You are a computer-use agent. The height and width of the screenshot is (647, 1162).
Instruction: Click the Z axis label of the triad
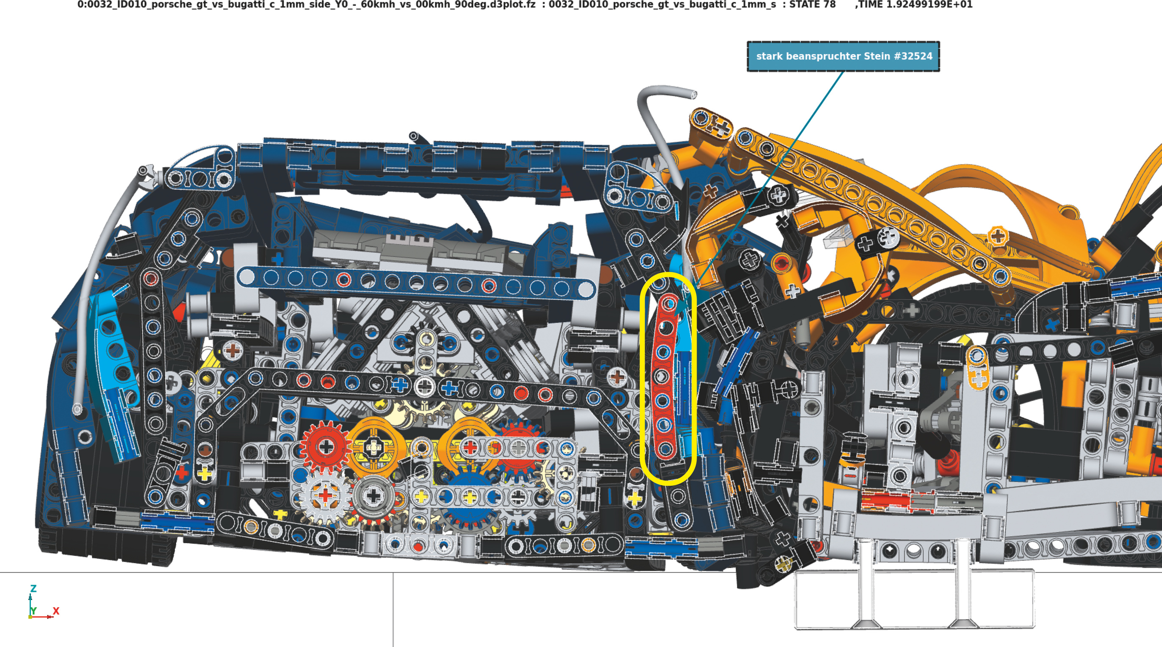coord(33,588)
